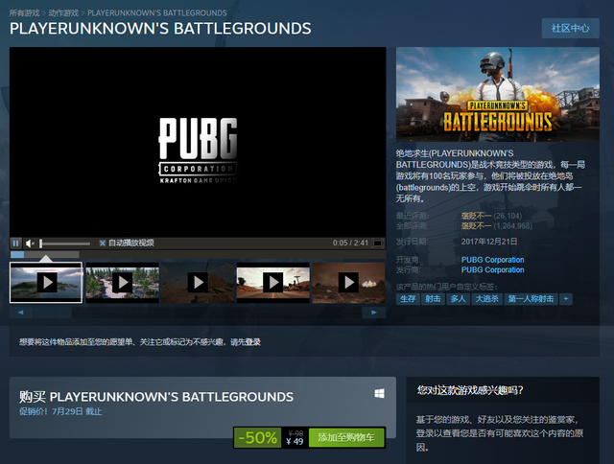This screenshot has width=614, height=464.
Task: Seek on the video progress bar
Action: pyautogui.click(x=198, y=255)
